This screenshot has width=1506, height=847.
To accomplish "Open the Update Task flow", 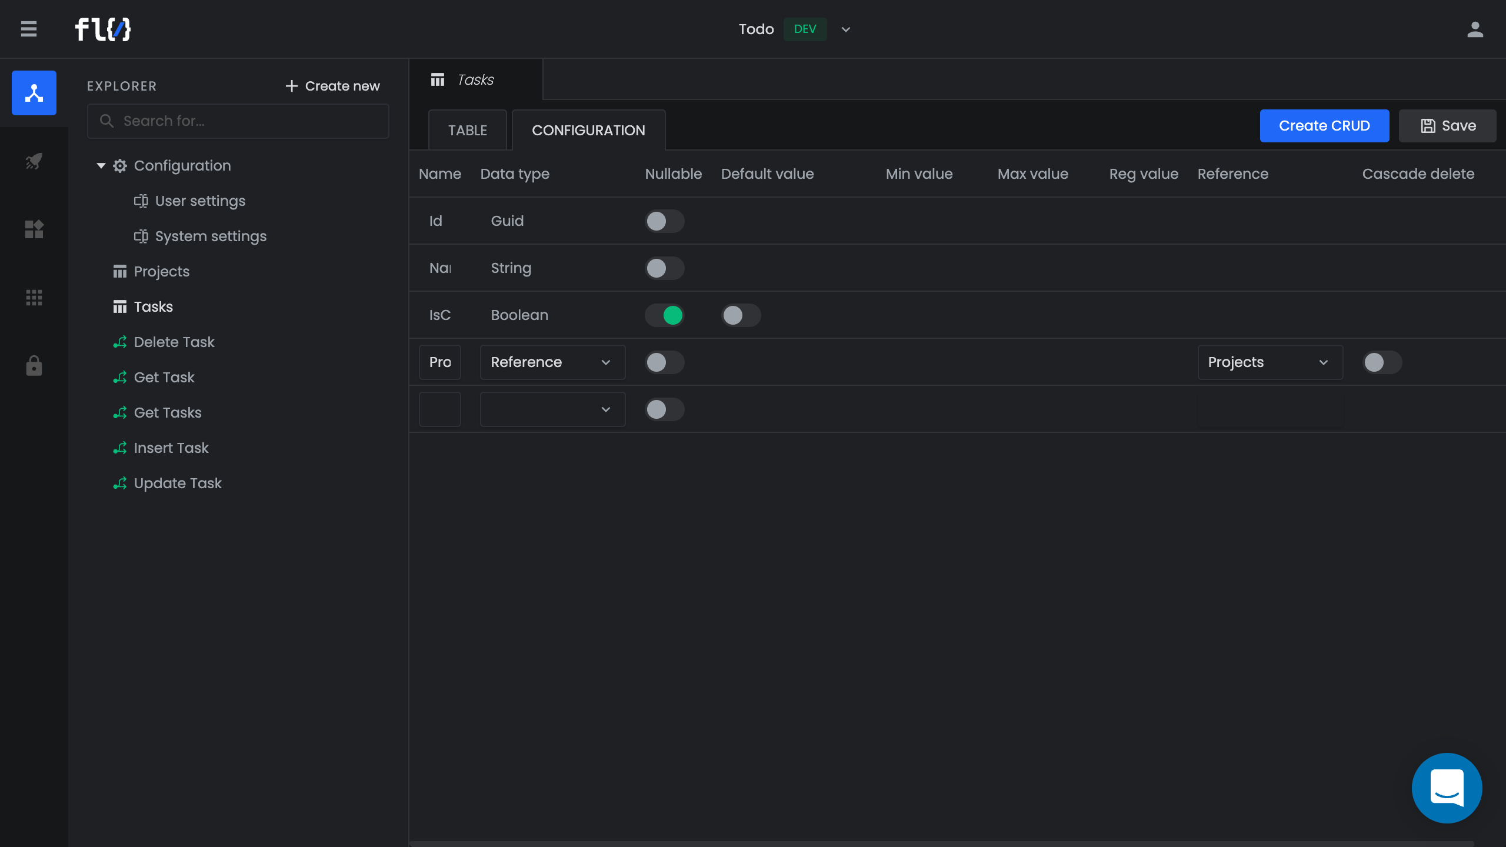I will tap(178, 483).
